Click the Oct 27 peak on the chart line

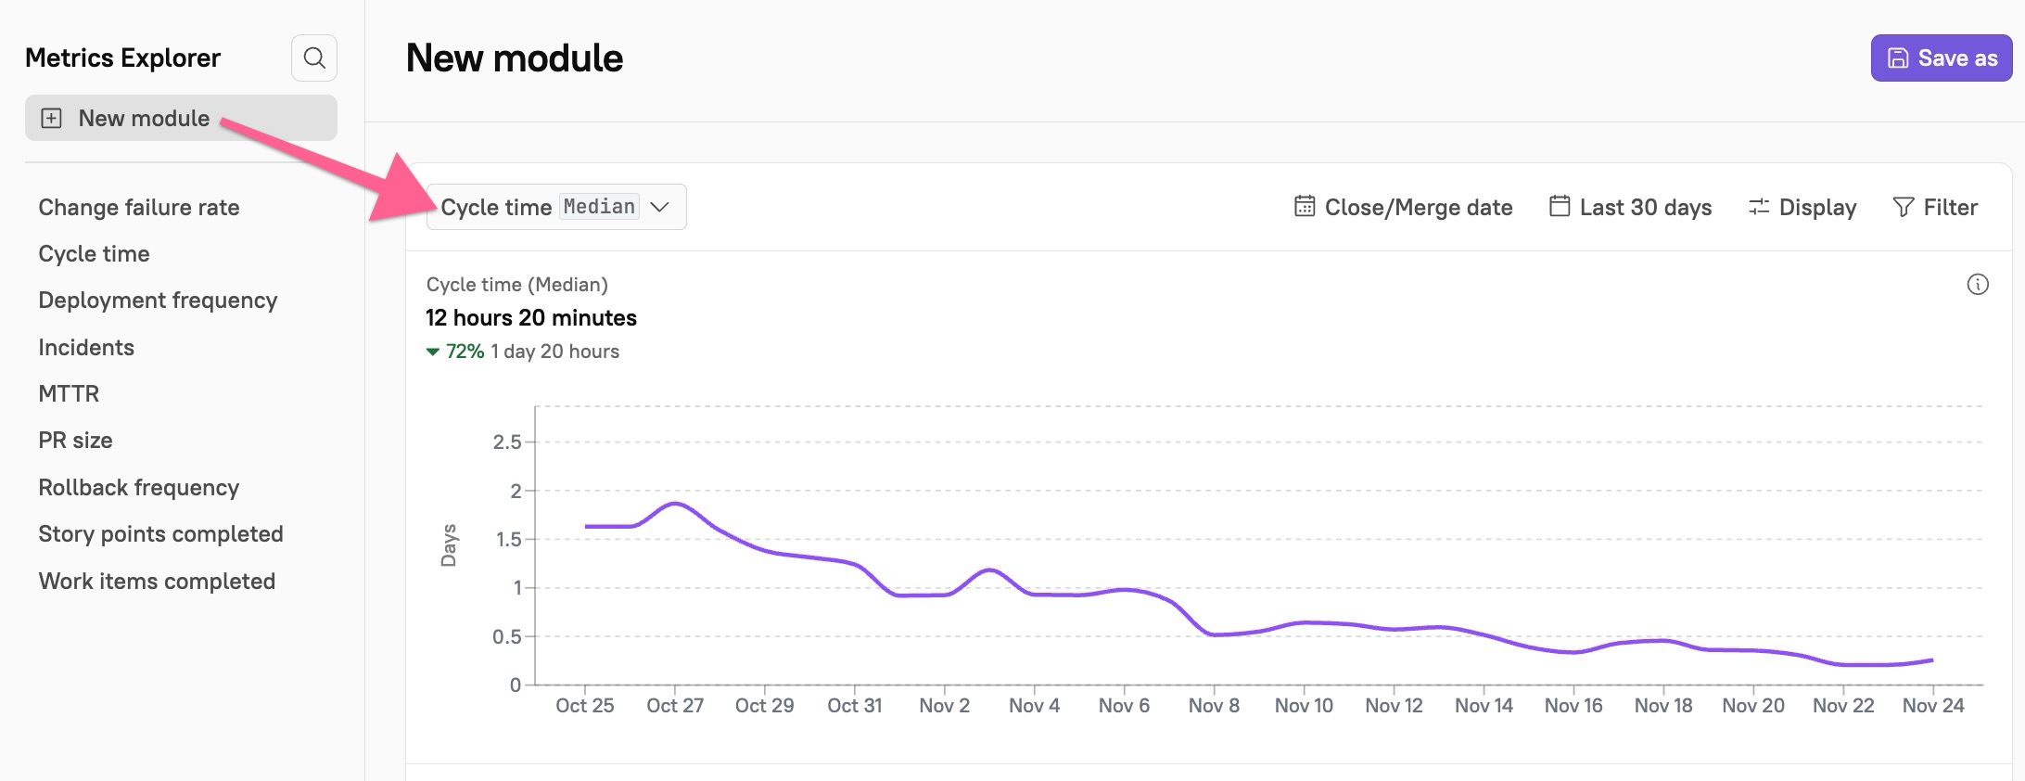675,504
